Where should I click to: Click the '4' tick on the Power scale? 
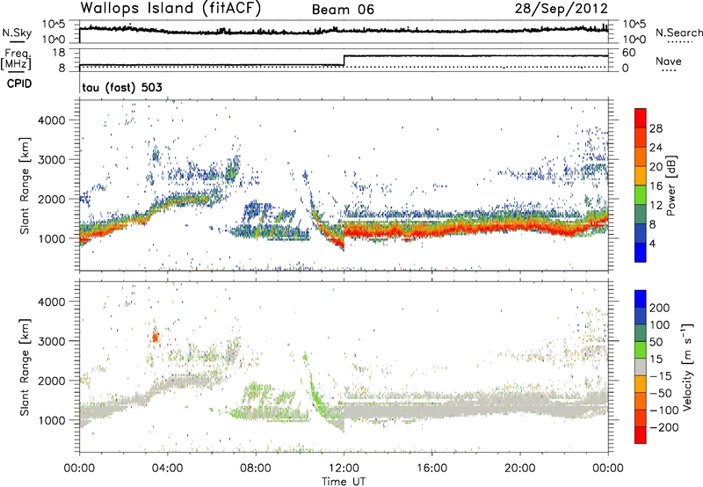point(652,244)
